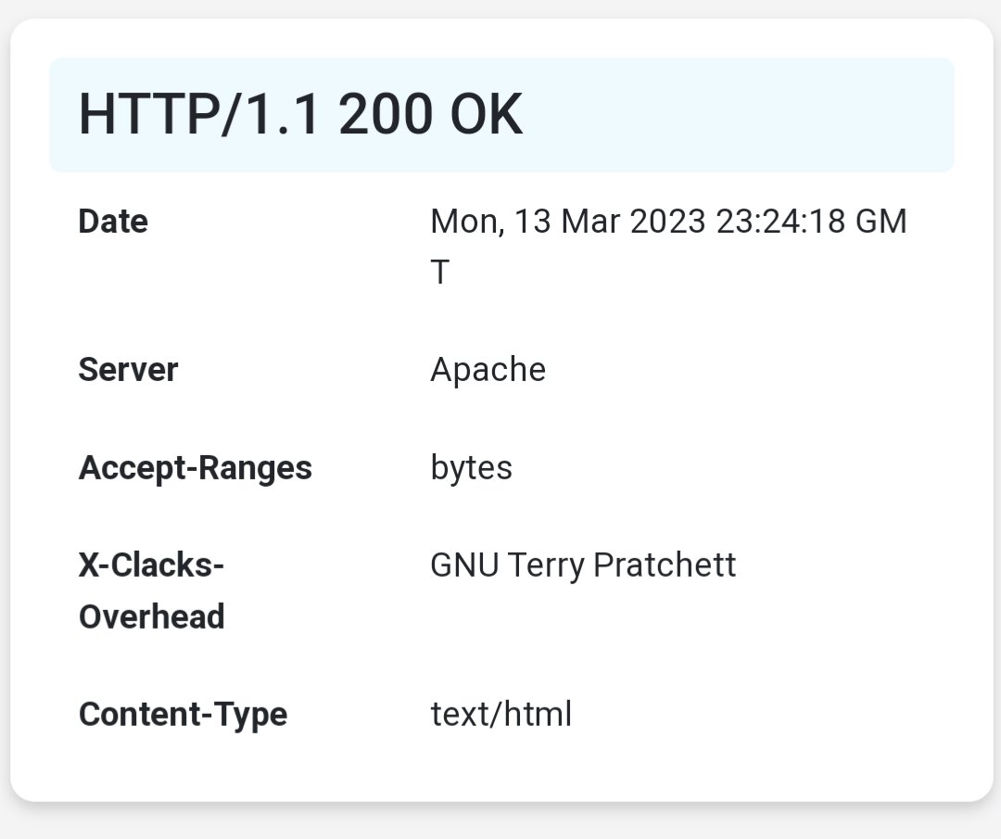Viewport: 1001px width, 839px height.
Task: Select the text/html value
Action: (x=501, y=714)
